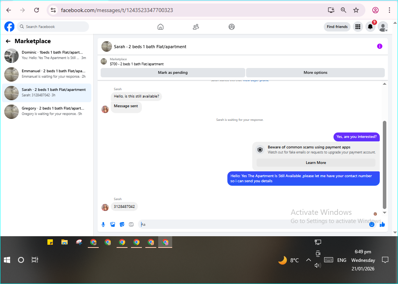The width and height of the screenshot is (398, 284).
Task: Click the chat scroll up arrow
Action: click(384, 84)
